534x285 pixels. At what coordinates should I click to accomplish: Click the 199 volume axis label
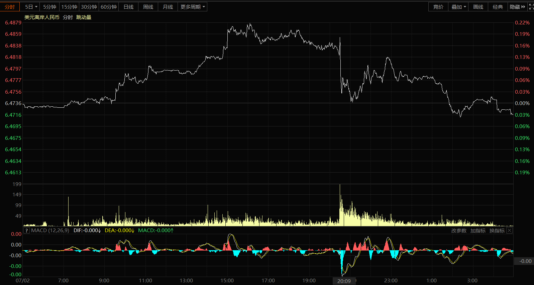[17, 184]
